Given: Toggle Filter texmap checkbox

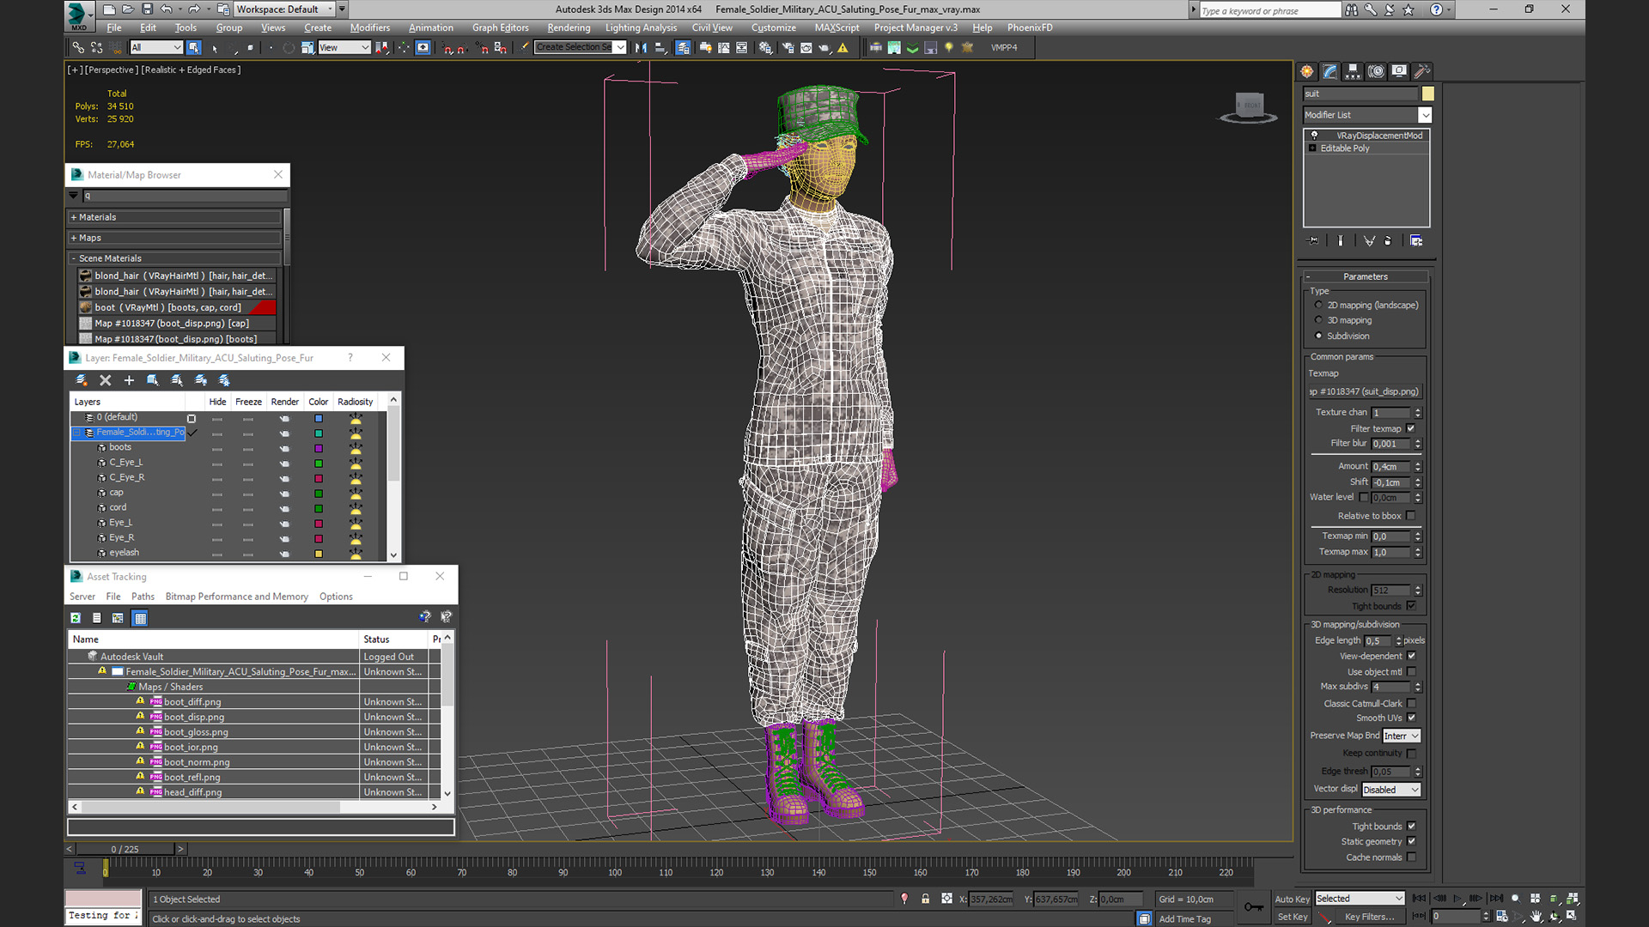Looking at the screenshot, I should 1410,428.
